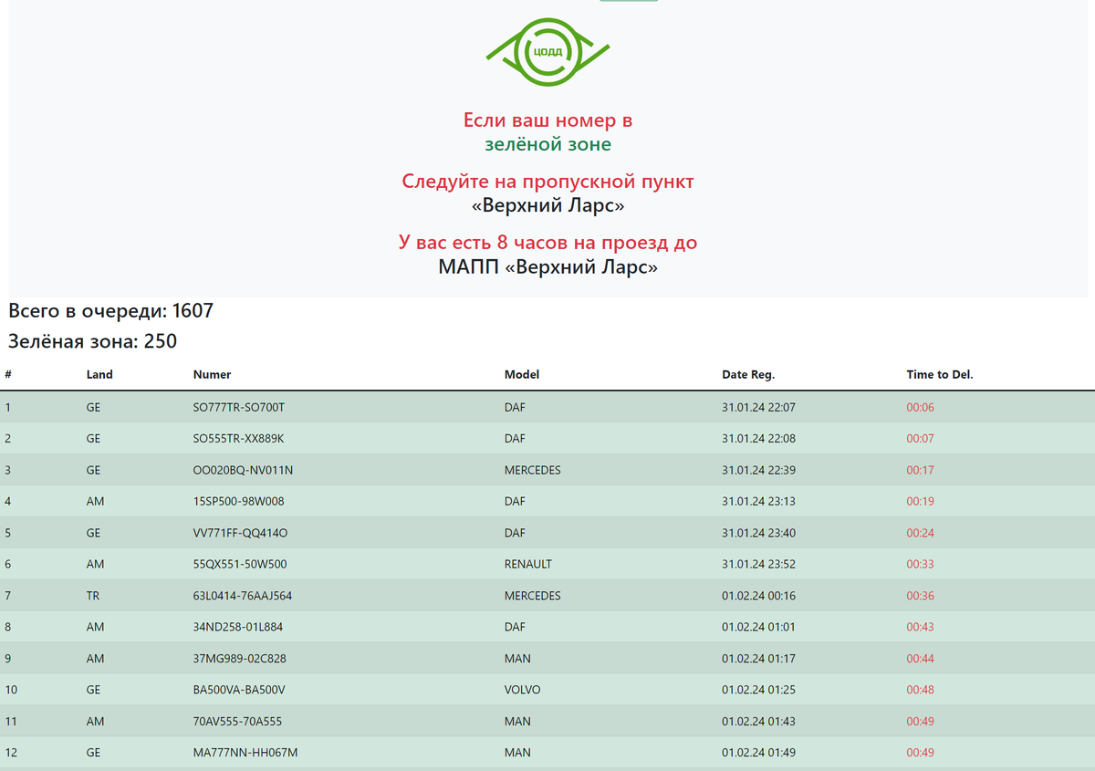Click GE country code in BA500VA-BA500V row

pyautogui.click(x=93, y=690)
